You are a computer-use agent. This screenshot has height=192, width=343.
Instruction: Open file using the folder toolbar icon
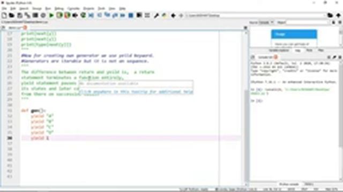(12, 15)
